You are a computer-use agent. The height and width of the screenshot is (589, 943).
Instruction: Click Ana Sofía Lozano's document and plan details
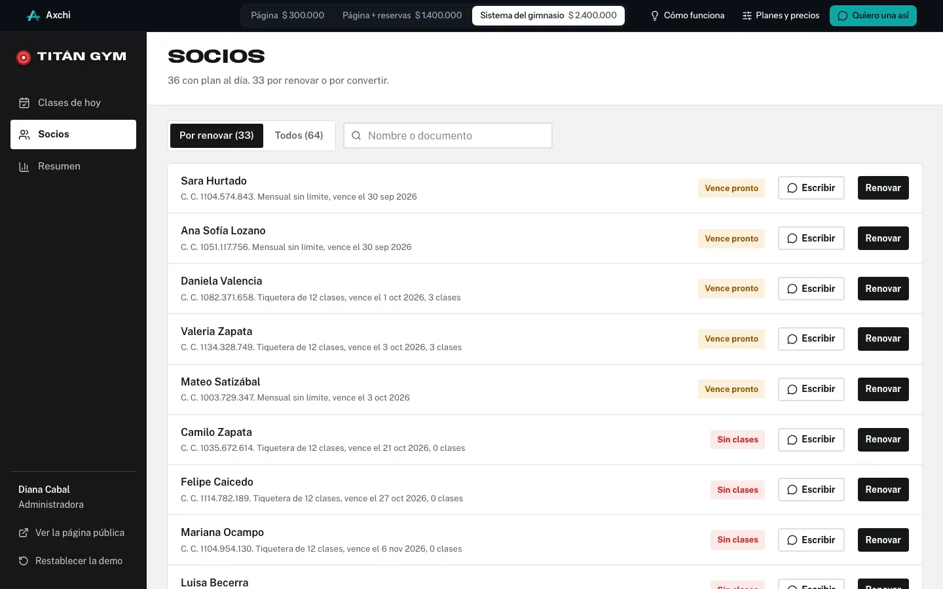296,247
